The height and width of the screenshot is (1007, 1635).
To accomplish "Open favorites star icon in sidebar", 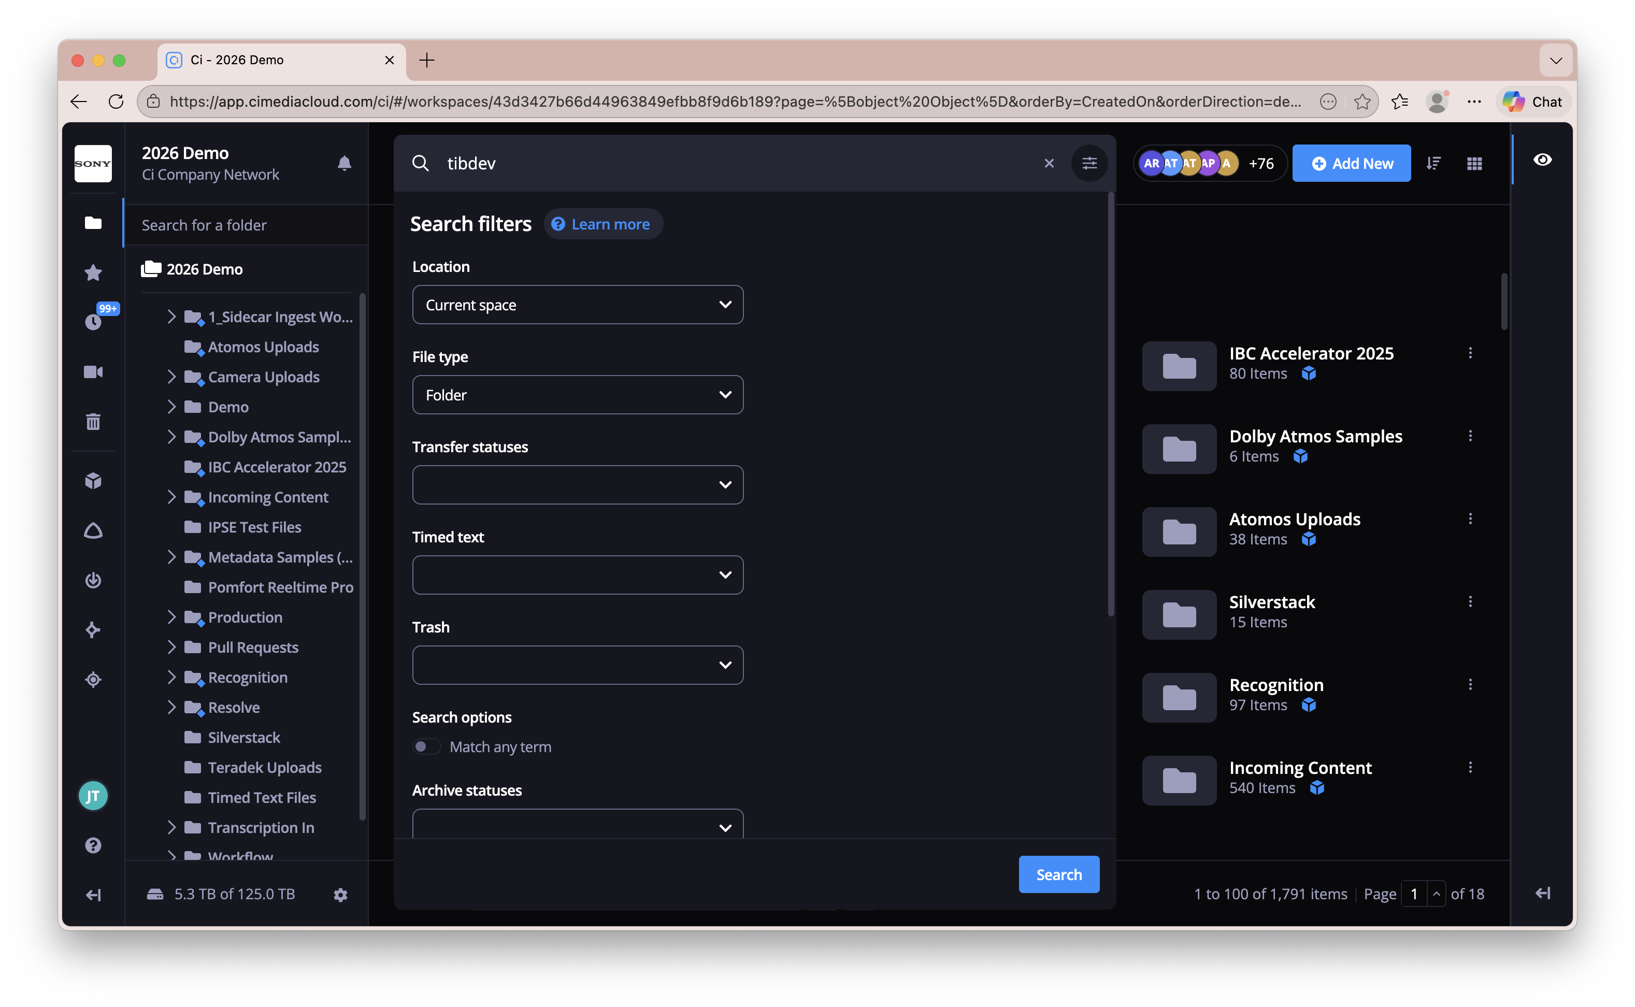I will [93, 272].
